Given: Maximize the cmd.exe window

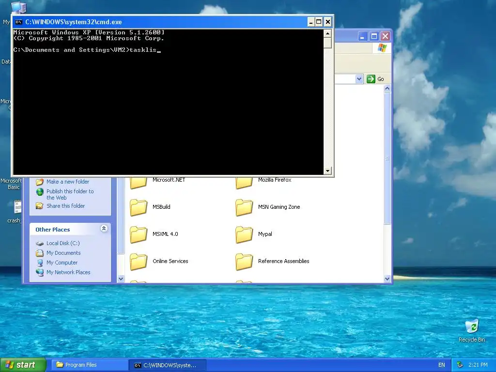Looking at the screenshot, I should (319, 22).
